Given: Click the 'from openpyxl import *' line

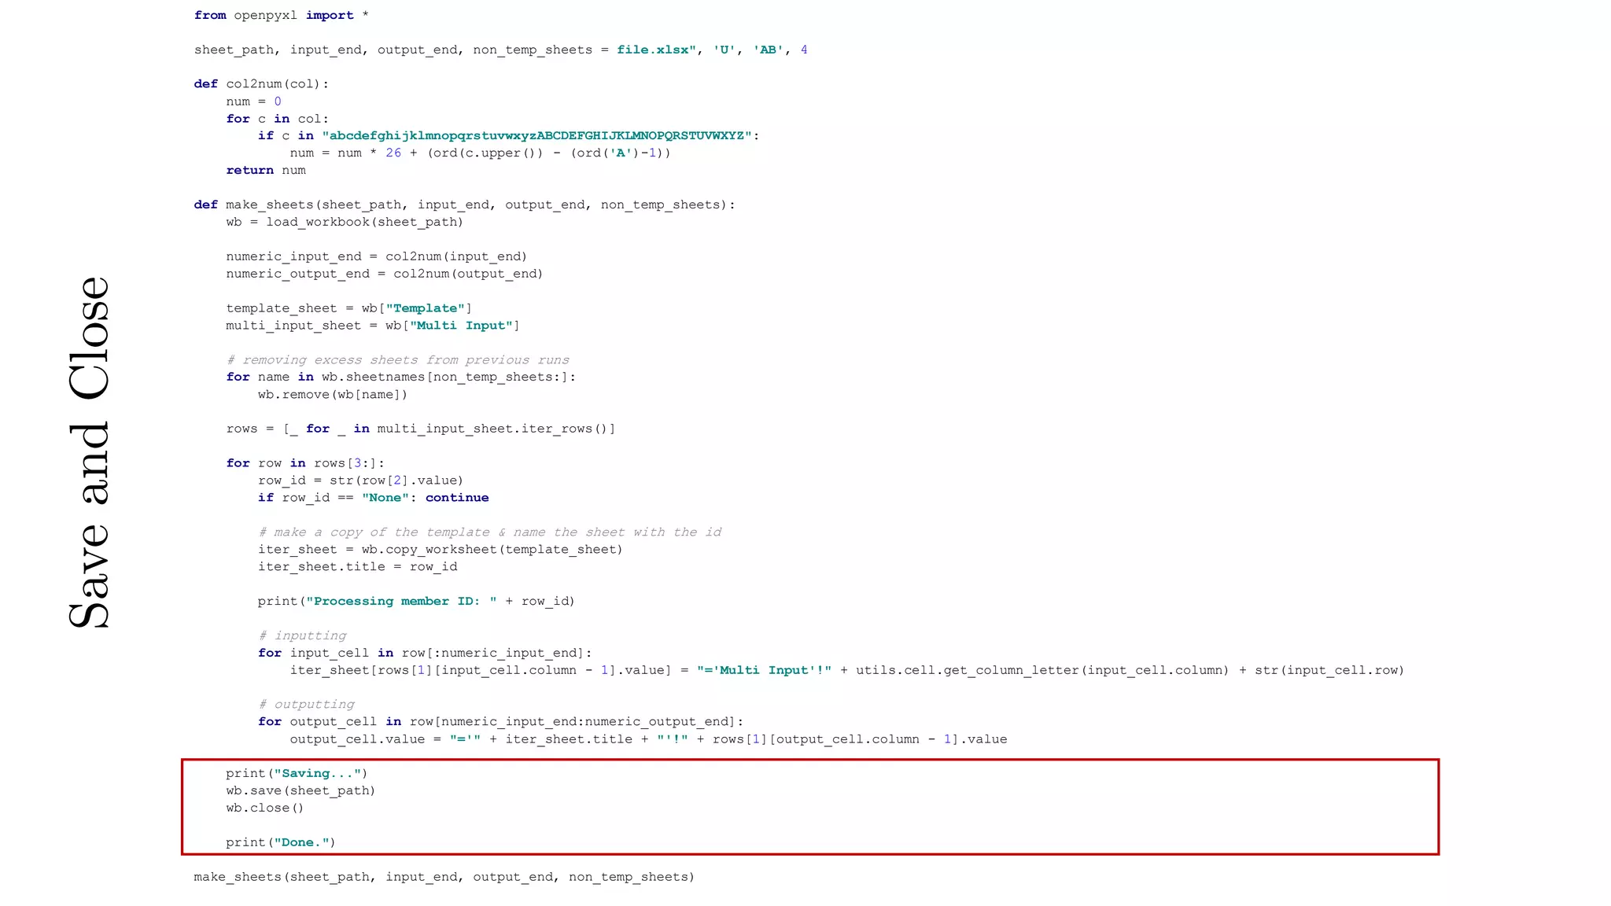Looking at the screenshot, I should [x=281, y=16].
